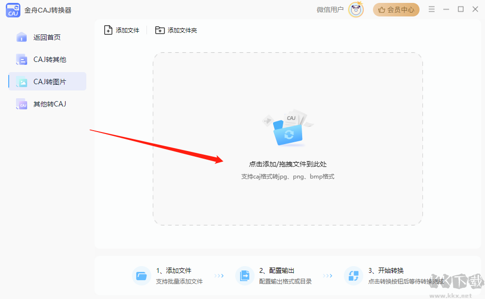Minimize the converter window
Image resolution: width=485 pixels, height=299 pixels.
pyautogui.click(x=446, y=10)
